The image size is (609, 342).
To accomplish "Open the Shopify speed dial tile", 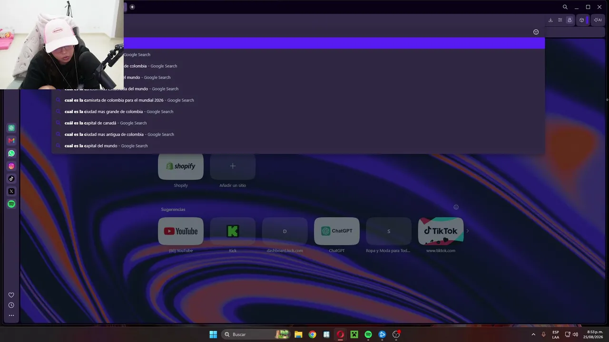I will 181,166.
